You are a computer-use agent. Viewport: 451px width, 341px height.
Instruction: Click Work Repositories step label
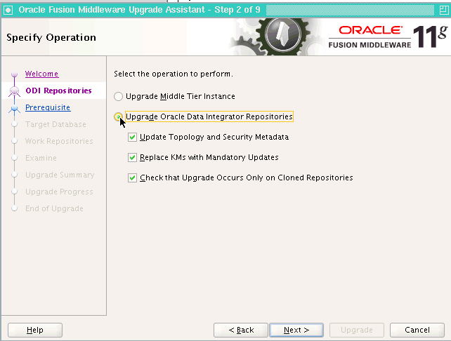coord(59,141)
